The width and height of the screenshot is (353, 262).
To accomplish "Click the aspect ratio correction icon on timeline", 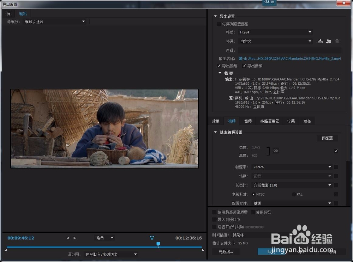I will [x=152, y=238].
